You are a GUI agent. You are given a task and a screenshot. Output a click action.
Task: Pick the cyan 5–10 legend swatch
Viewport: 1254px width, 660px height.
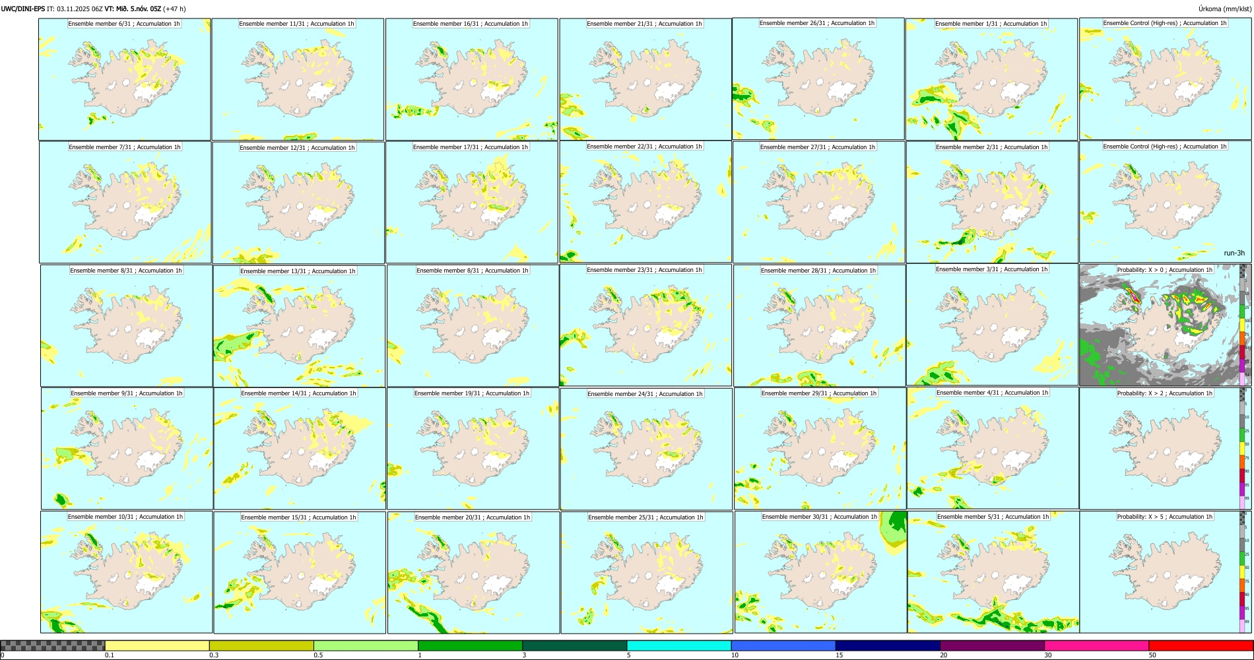pyautogui.click(x=679, y=645)
